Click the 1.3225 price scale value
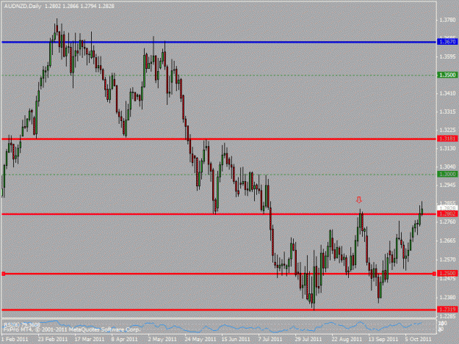The width and height of the screenshot is (459, 344). tap(447, 130)
